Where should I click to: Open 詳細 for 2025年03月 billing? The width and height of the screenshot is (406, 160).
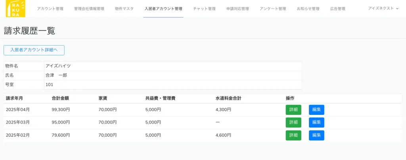click(x=293, y=122)
